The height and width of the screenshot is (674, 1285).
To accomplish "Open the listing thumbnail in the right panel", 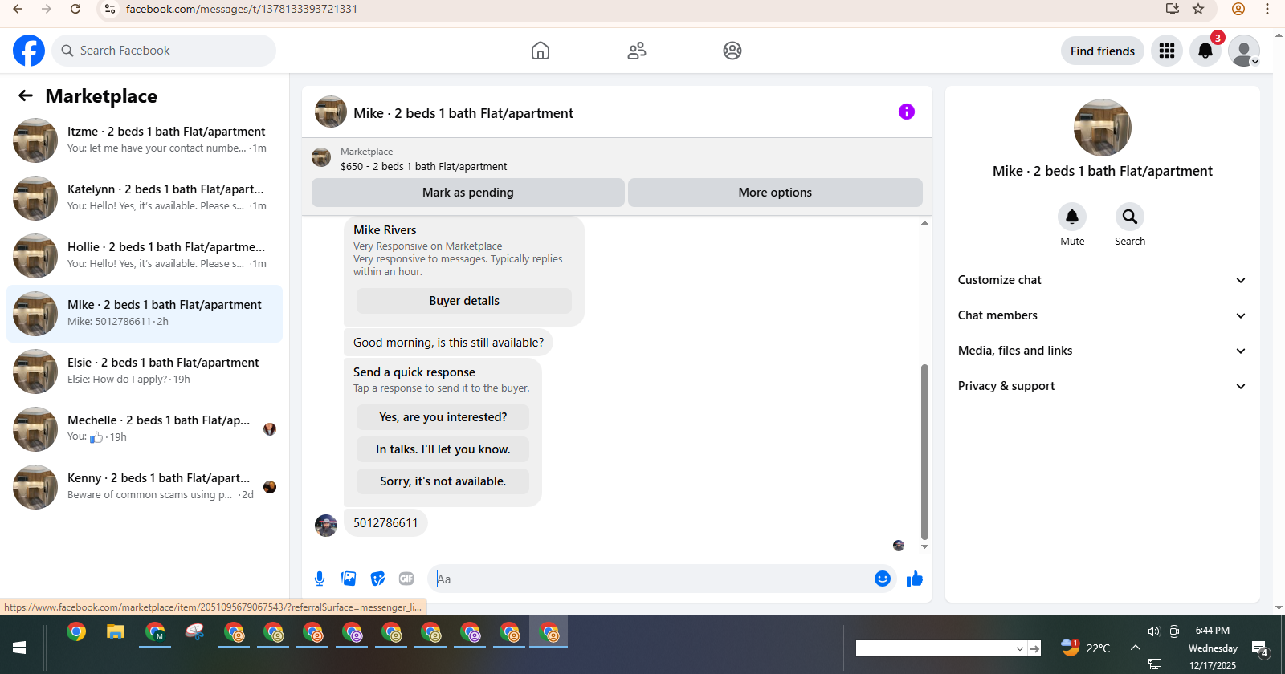I will pyautogui.click(x=1102, y=128).
